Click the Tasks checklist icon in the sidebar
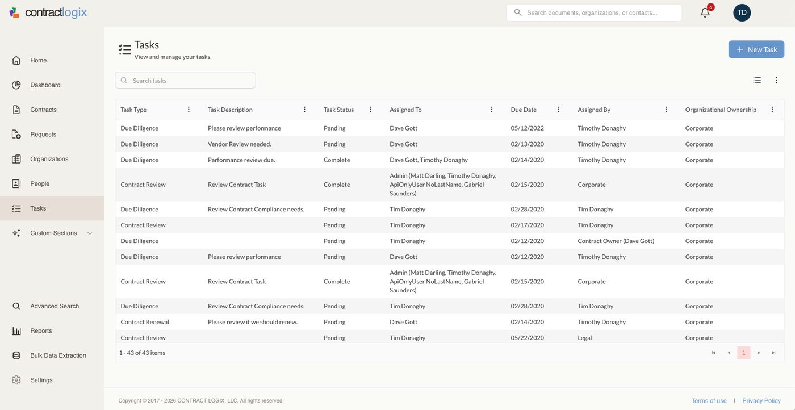Viewport: 795px width, 410px height. 16,208
